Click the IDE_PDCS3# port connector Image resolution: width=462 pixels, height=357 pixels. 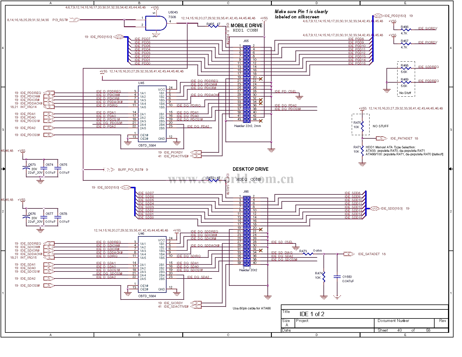49,135
